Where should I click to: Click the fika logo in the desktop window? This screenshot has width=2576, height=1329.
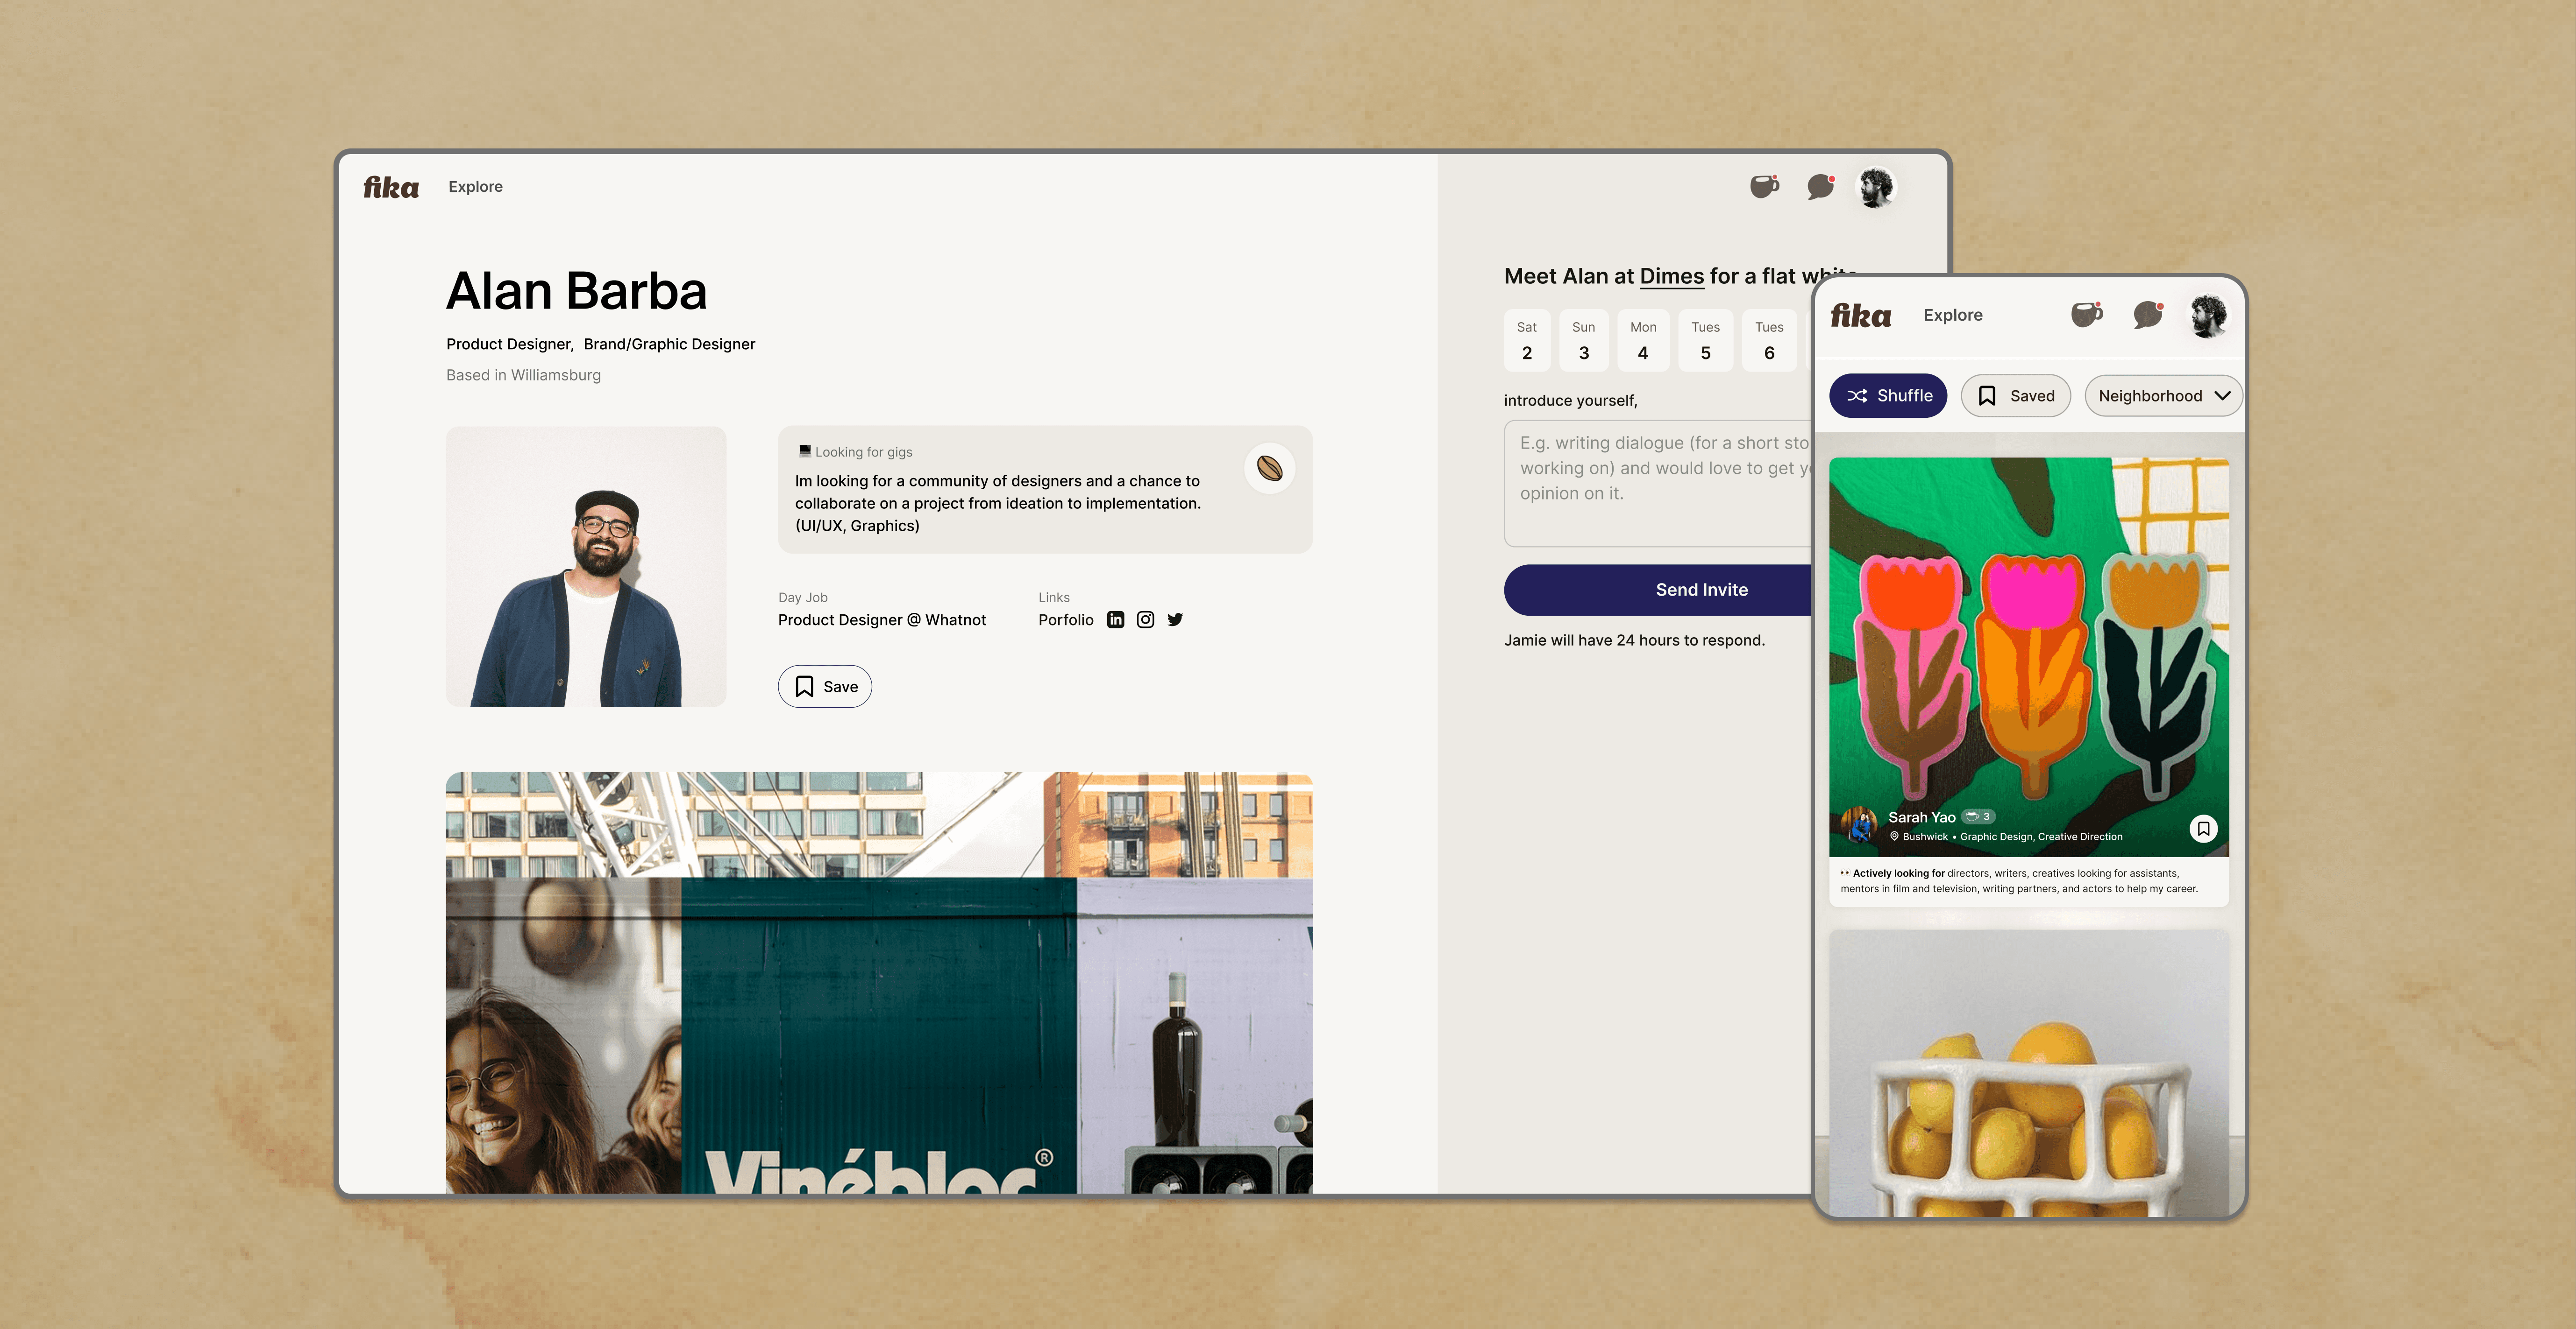(x=391, y=187)
